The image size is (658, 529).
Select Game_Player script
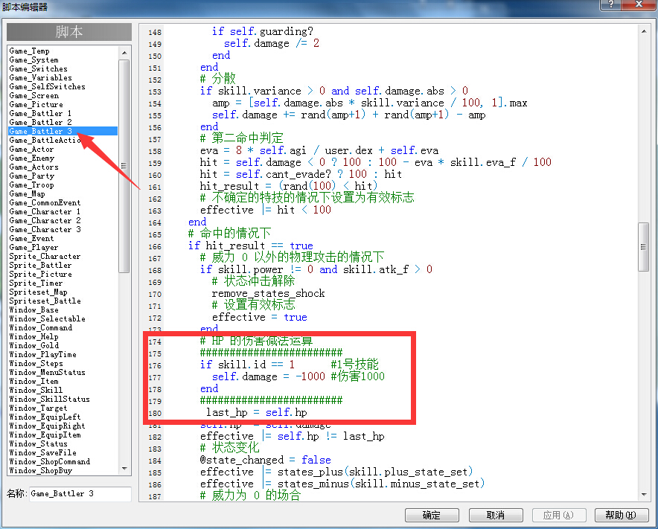tap(33, 247)
